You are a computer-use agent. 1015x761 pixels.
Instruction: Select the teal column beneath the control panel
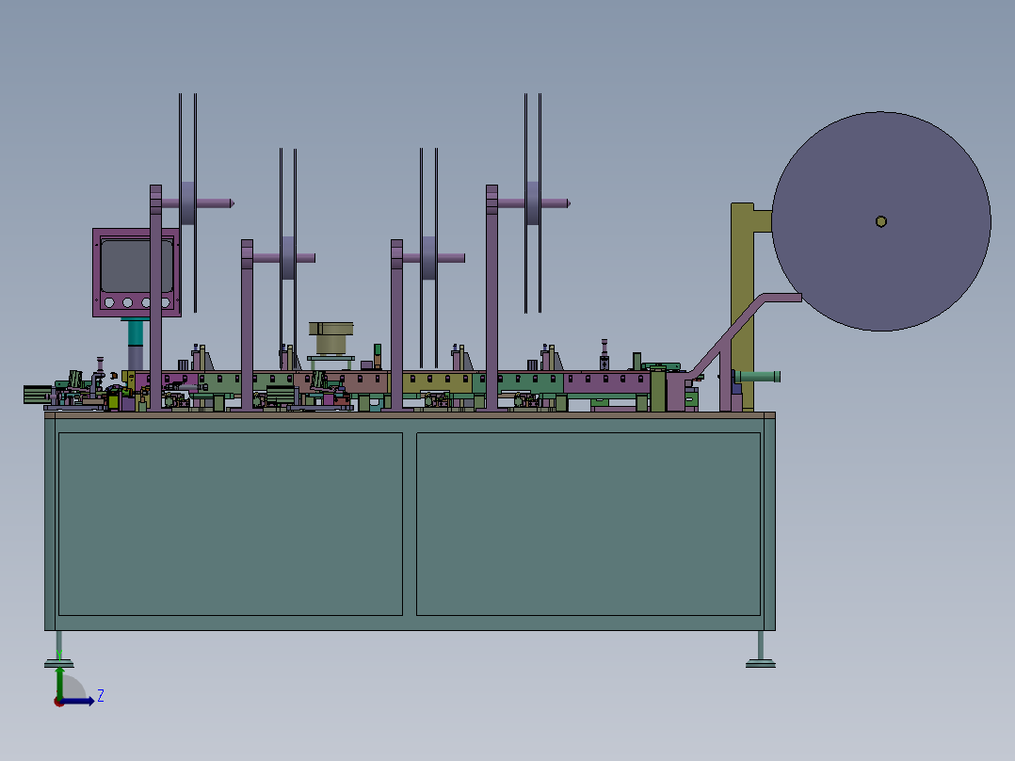pos(136,332)
